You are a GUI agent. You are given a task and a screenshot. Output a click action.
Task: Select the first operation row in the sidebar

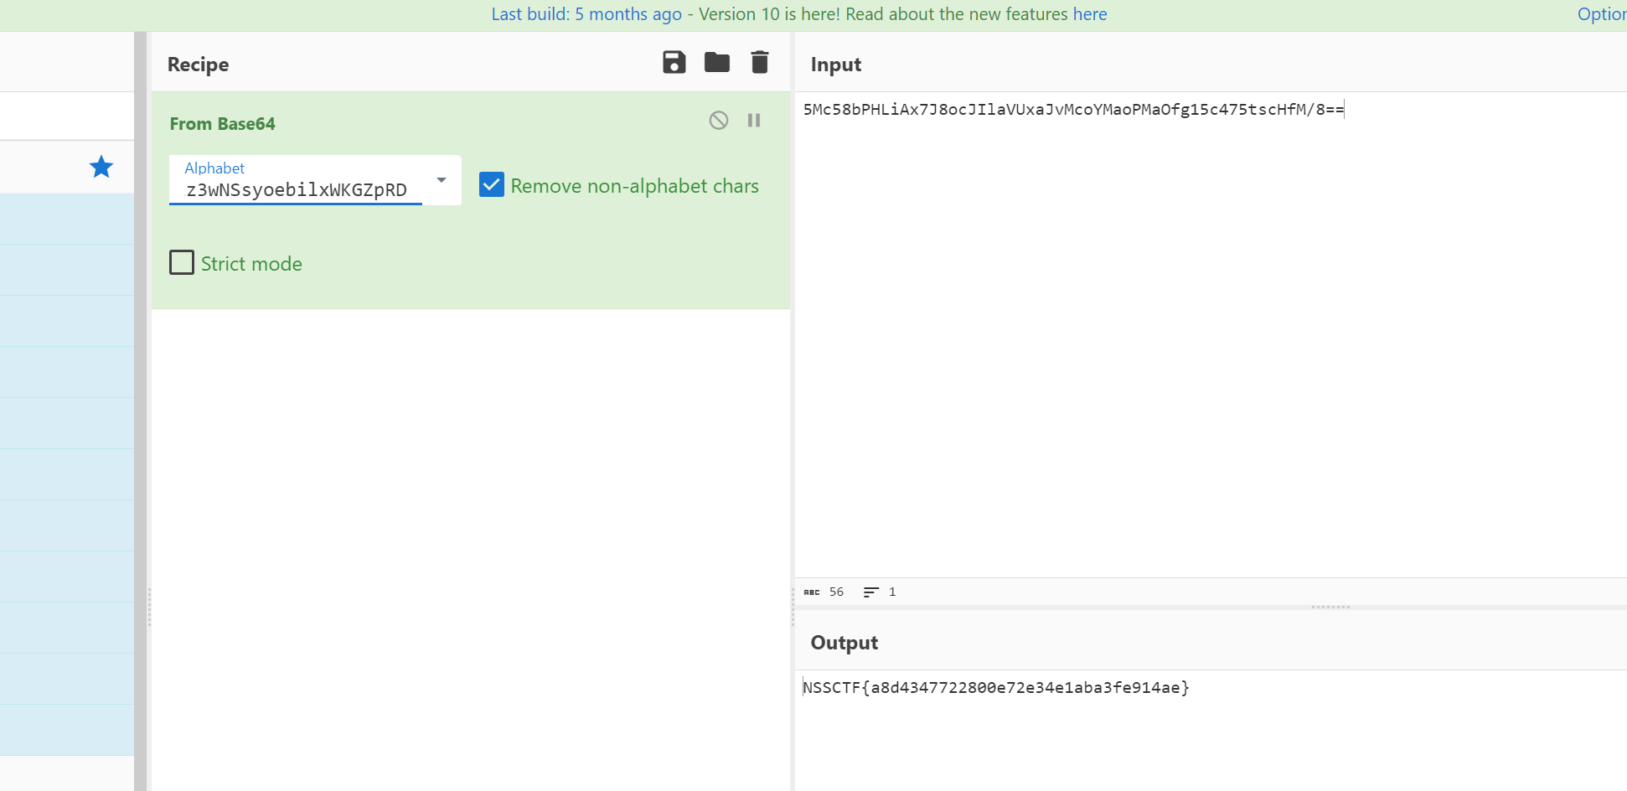click(67, 220)
